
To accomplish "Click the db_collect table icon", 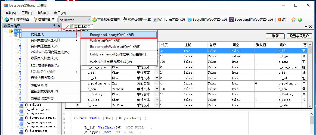I will [21, 105].
